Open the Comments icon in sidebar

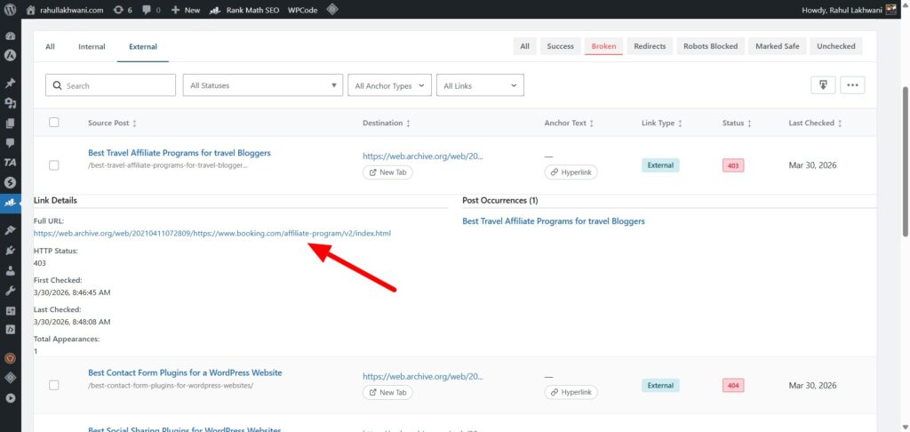click(x=11, y=142)
